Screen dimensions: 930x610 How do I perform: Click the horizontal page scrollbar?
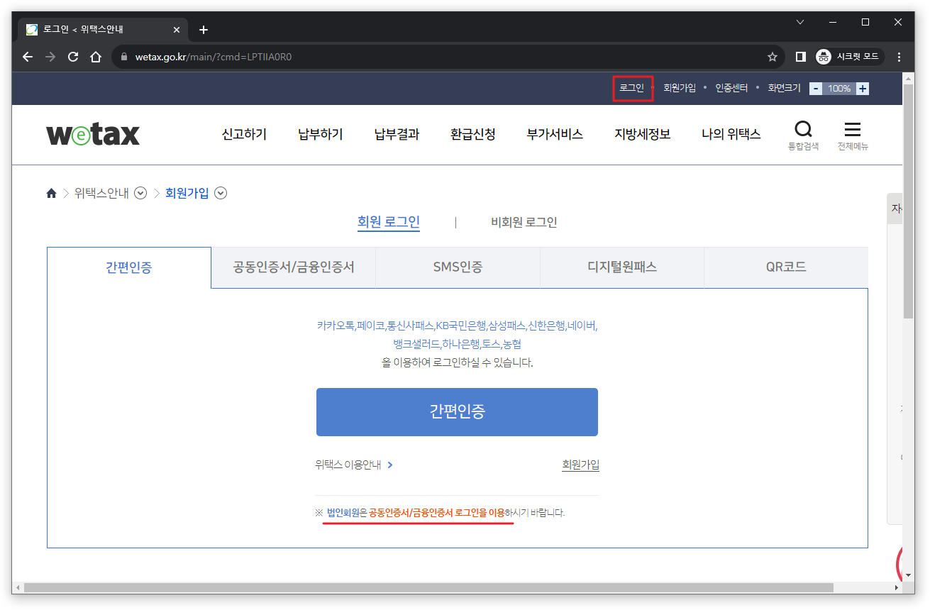pyautogui.click(x=429, y=588)
